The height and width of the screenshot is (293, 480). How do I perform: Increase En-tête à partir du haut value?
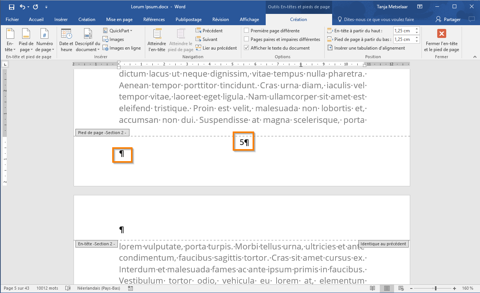click(x=416, y=29)
